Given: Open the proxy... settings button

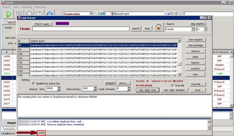Looking at the screenshot, I should (x=124, y=83).
